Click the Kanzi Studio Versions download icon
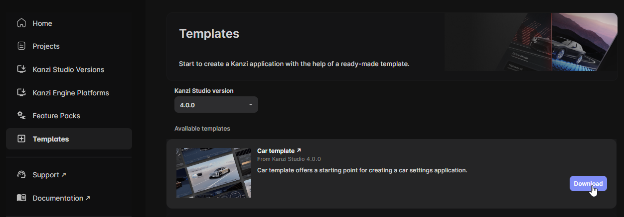This screenshot has width=624, height=217. (x=21, y=69)
